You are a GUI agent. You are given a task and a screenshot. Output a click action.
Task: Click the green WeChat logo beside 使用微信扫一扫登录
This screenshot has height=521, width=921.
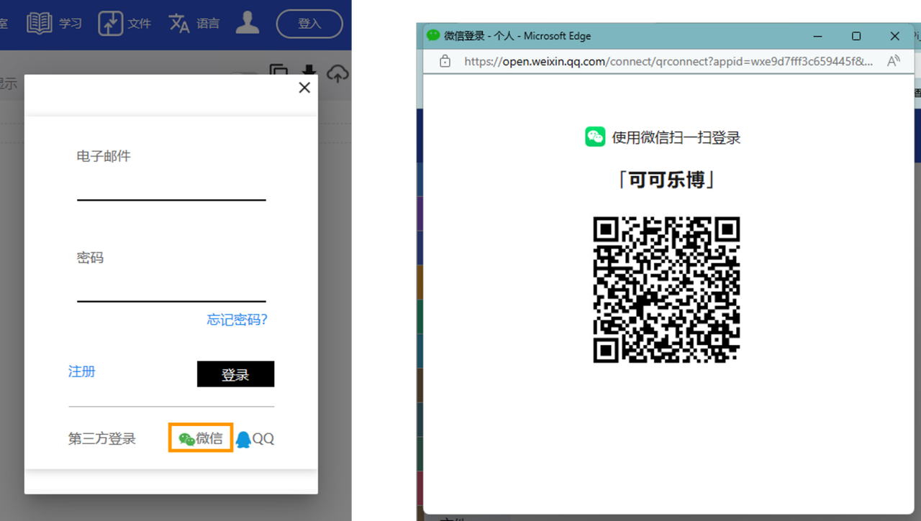(x=595, y=137)
